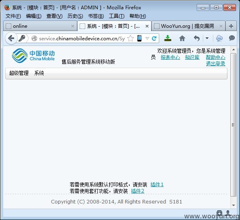The image size is (240, 220).
Task: Download 插件1 print plugin link
Action: point(157,185)
